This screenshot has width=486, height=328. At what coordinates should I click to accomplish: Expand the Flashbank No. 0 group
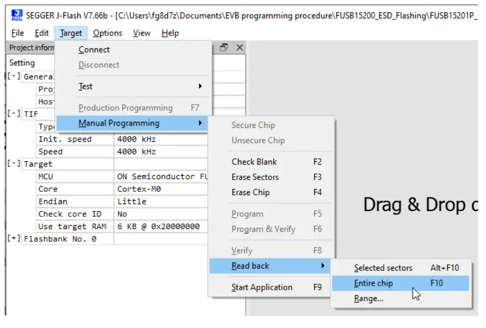tap(14, 238)
